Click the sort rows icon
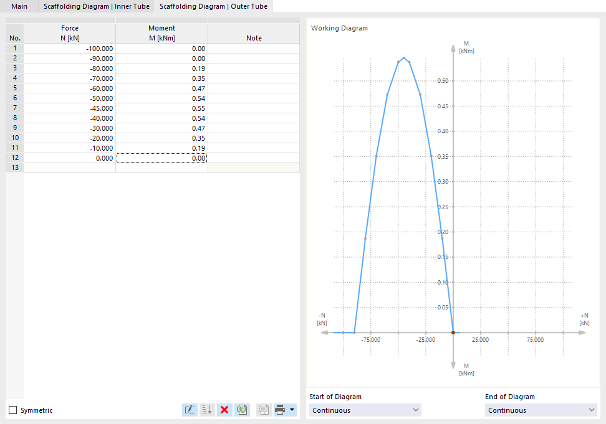The height and width of the screenshot is (424, 606). click(x=207, y=410)
